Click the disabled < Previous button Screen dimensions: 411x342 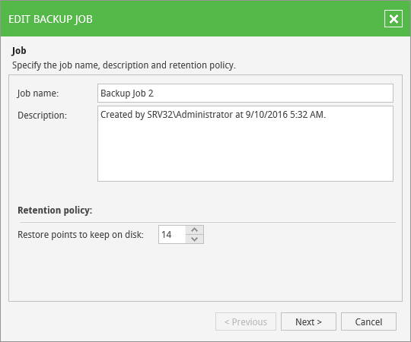246,321
